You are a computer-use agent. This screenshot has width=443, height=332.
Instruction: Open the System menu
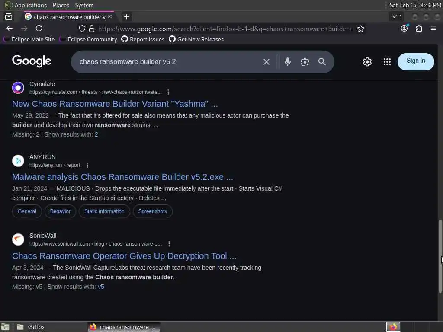[84, 5]
